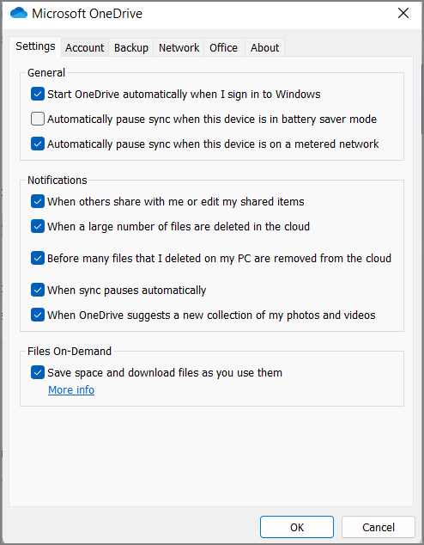Screen dimensions: 424x545
Task: Uncheck Start OneDrive automatically at sign in
Action: [x=38, y=95]
